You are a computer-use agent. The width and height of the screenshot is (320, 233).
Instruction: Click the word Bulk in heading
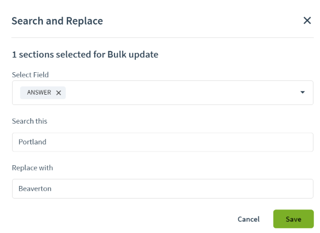pyautogui.click(x=117, y=55)
